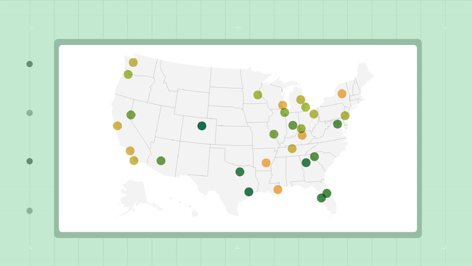Click the orange marker near Los Angeles

click(x=130, y=150)
